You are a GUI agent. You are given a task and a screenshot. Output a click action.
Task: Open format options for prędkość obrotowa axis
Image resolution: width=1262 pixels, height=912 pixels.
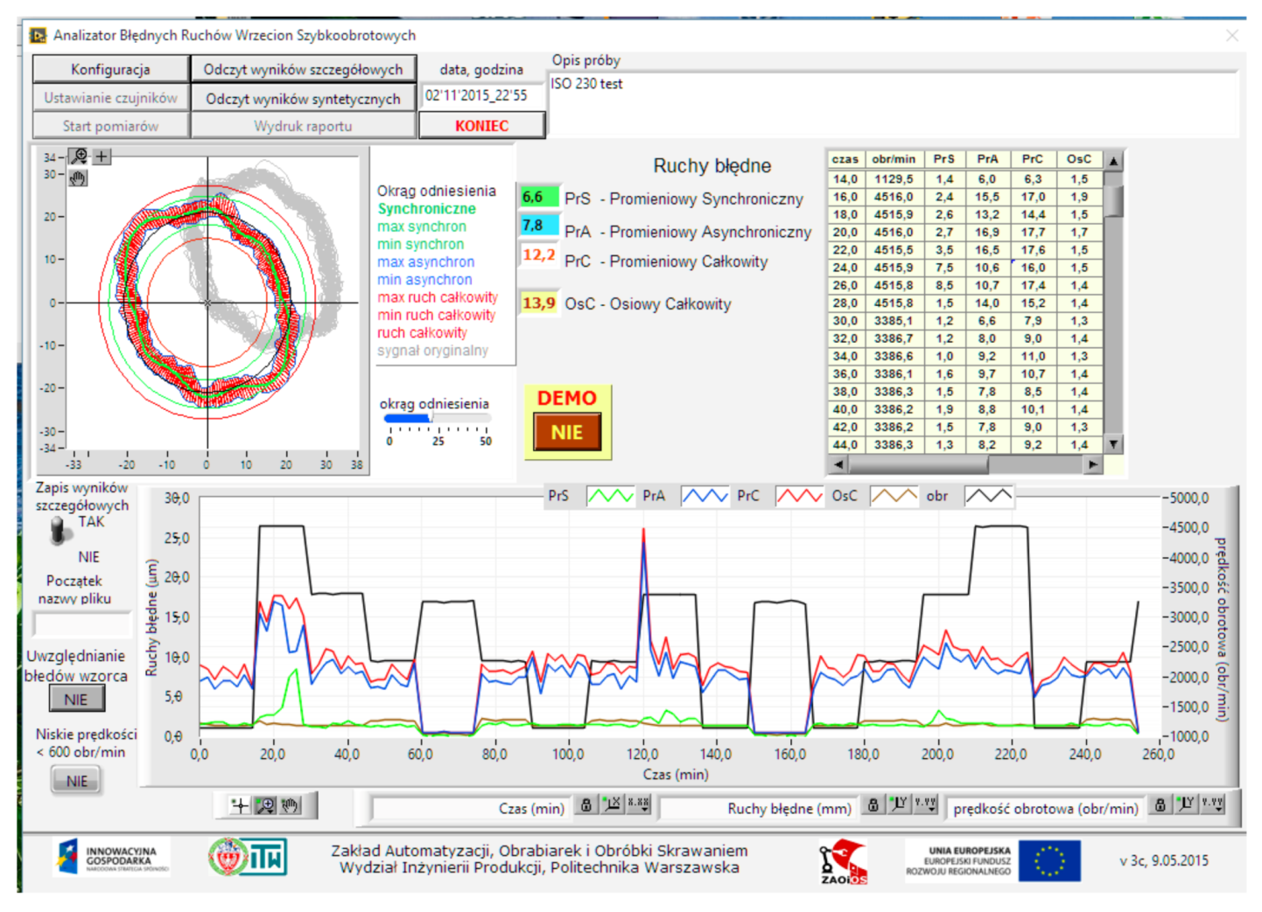pyautogui.click(x=1212, y=805)
